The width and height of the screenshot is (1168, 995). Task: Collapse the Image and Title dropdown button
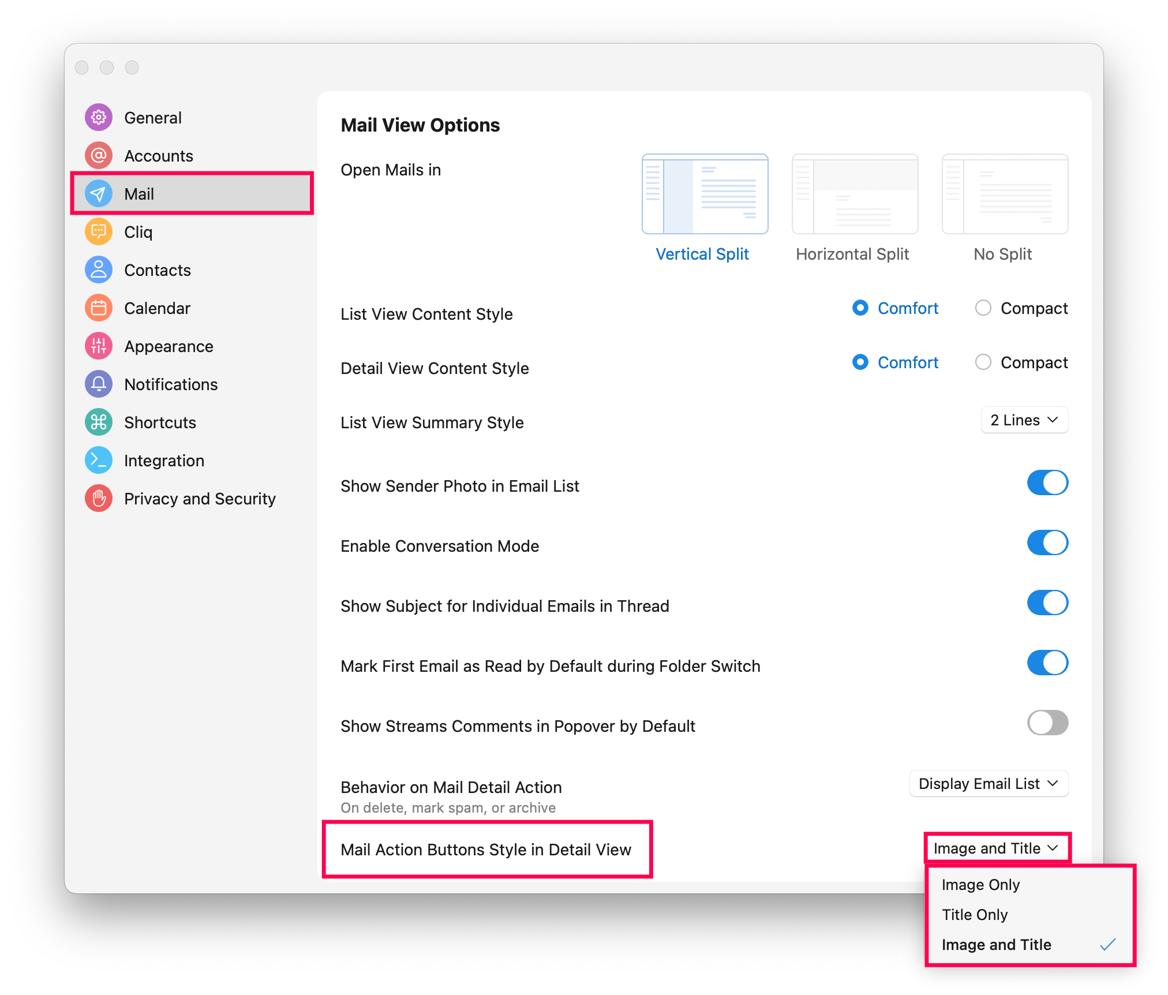tap(996, 848)
